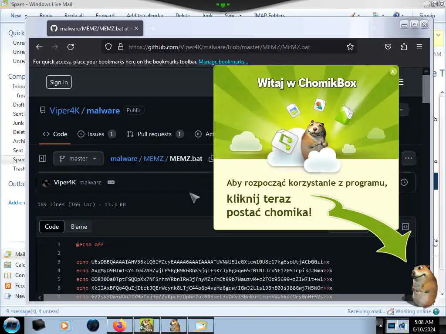Click code line 1 '@echo off'
The height and width of the screenshot is (334, 446).
90,244
